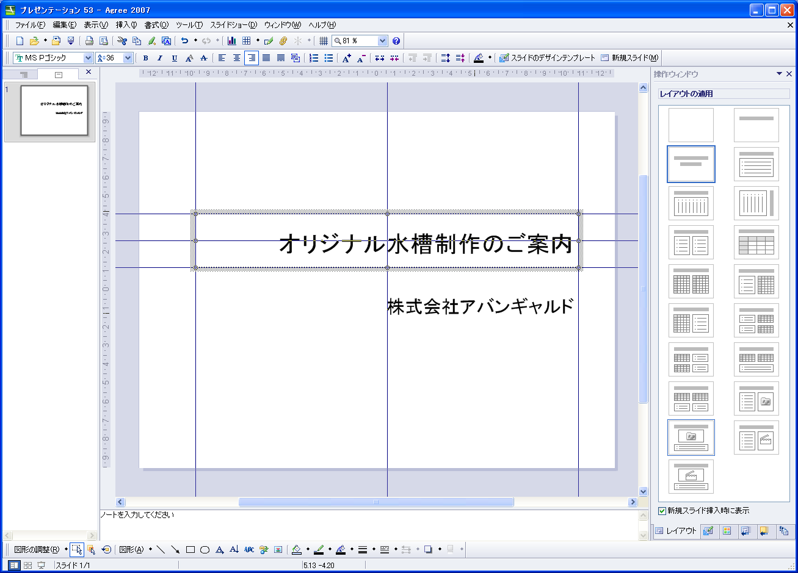This screenshot has width=798, height=573.
Task: Open the font size 36 dropdown
Action: [128, 58]
